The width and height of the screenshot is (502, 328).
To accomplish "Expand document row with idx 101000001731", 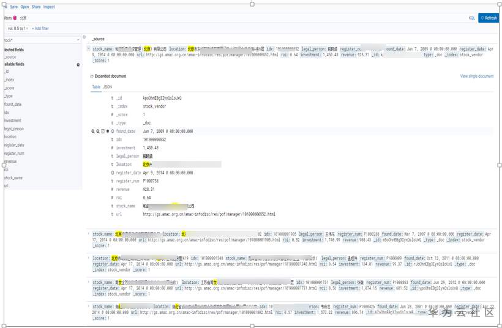I will [x=89, y=282].
